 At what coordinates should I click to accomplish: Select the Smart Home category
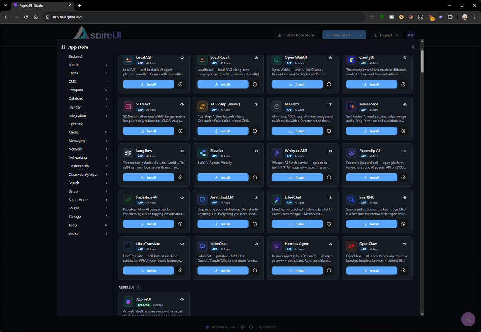pos(88,200)
